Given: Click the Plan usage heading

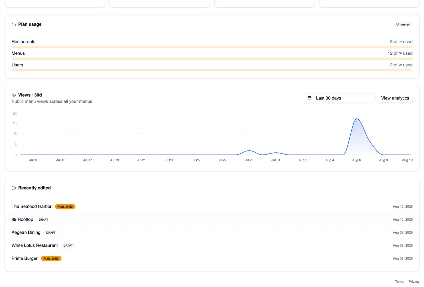Looking at the screenshot, I should coord(30,24).
